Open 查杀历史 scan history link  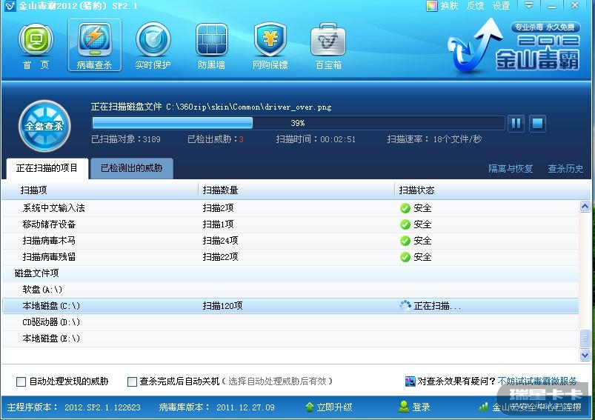click(565, 168)
